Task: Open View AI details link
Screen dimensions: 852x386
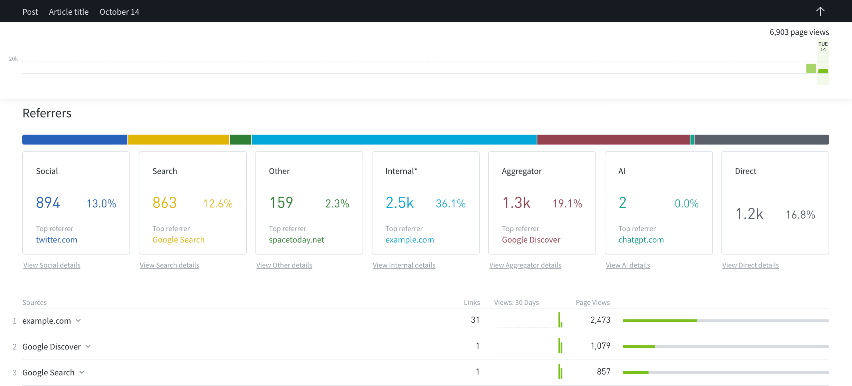Action: click(x=628, y=265)
